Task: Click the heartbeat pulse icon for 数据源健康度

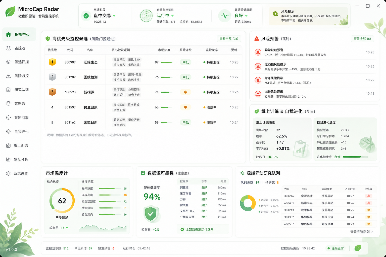Action: pos(224,16)
